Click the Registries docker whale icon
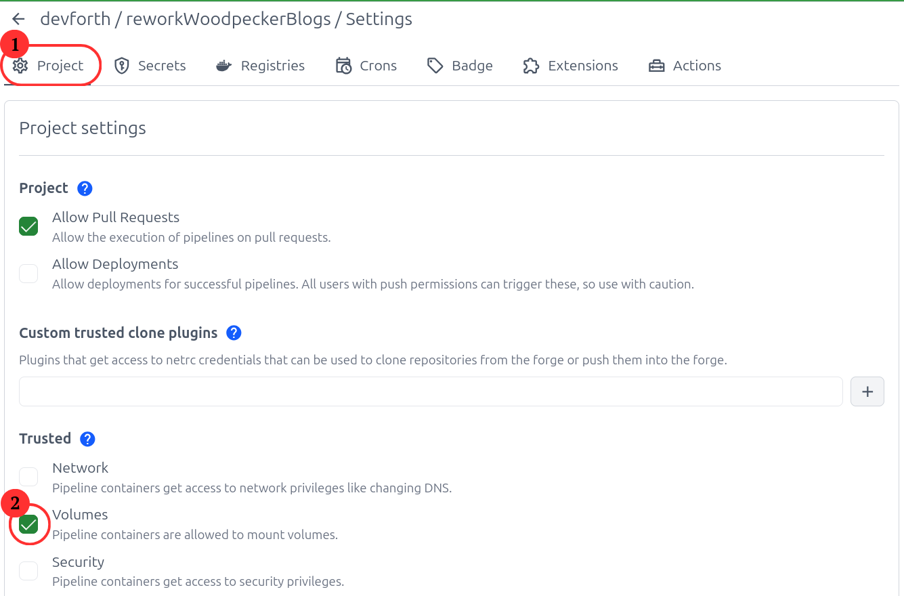Viewport: 904px width, 596px height. coord(224,66)
